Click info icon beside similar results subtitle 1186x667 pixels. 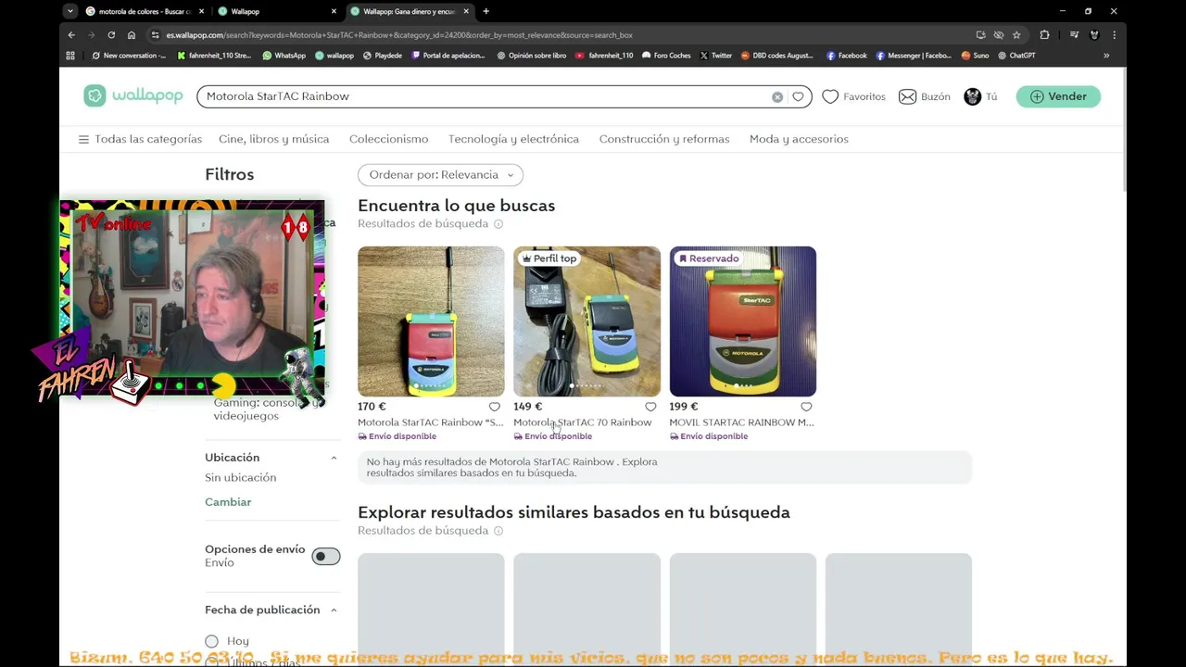tap(498, 531)
